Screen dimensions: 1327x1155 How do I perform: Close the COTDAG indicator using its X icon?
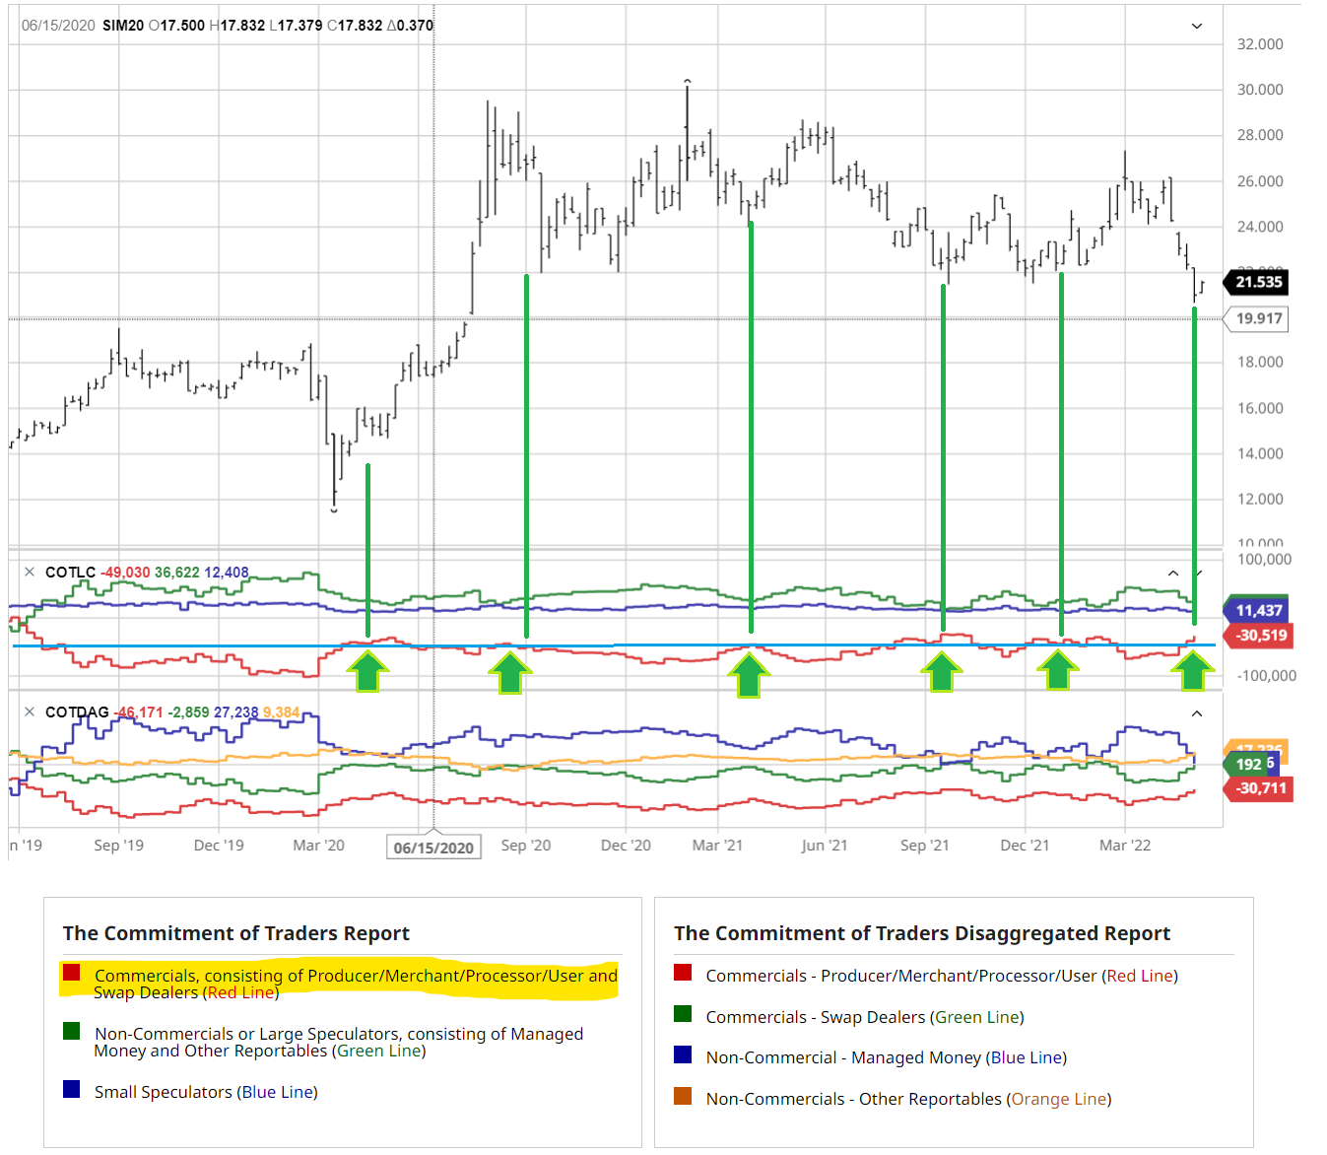tap(30, 712)
